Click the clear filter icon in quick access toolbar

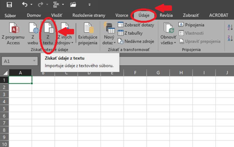coord(56,5)
